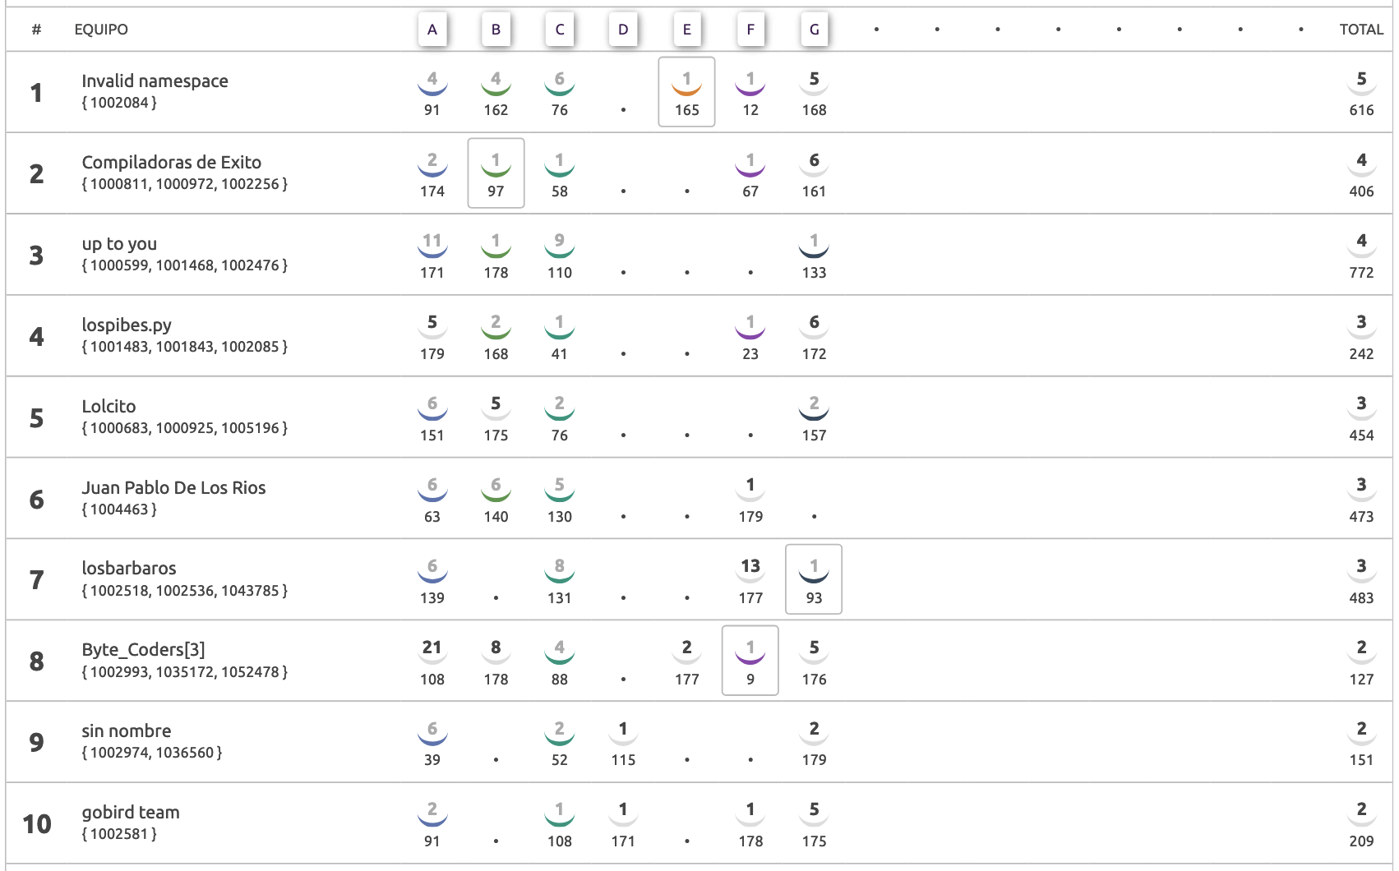Click Invalid namespace's highlighted problem E cell
1399x871 pixels.
click(687, 92)
